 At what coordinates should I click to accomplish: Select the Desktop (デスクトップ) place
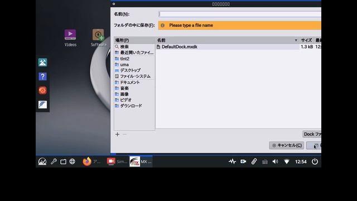point(134,70)
